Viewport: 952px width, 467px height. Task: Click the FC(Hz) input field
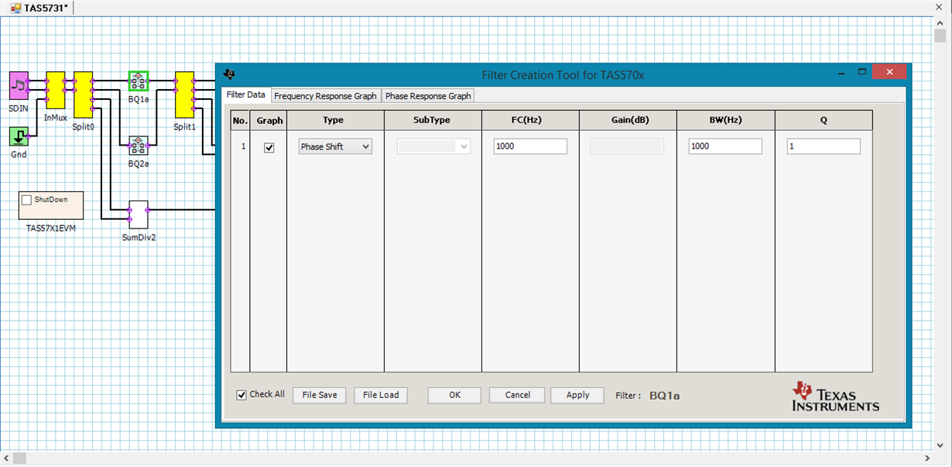pos(530,146)
